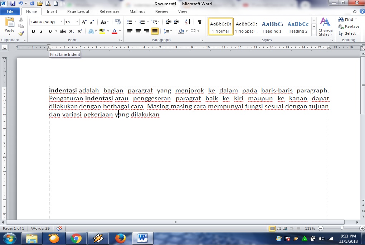Expand the Change Styles menu
Viewport: 365px width, 245px height.
(325, 27)
